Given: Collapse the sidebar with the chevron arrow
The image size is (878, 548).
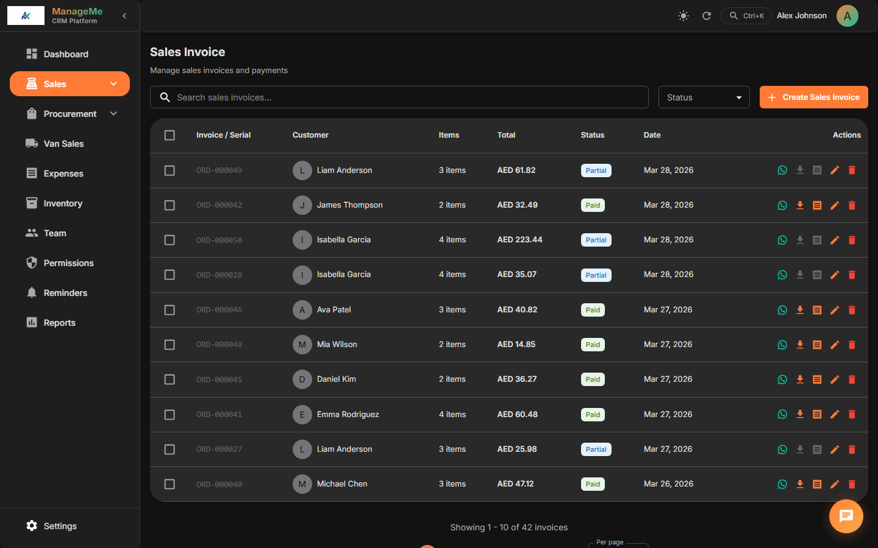Looking at the screenshot, I should [124, 16].
